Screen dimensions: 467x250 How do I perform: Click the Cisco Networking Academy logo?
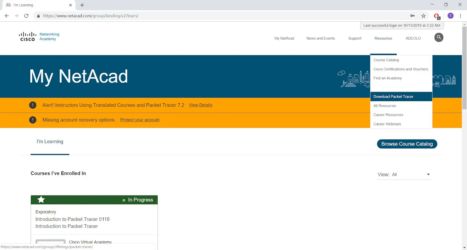click(39, 37)
